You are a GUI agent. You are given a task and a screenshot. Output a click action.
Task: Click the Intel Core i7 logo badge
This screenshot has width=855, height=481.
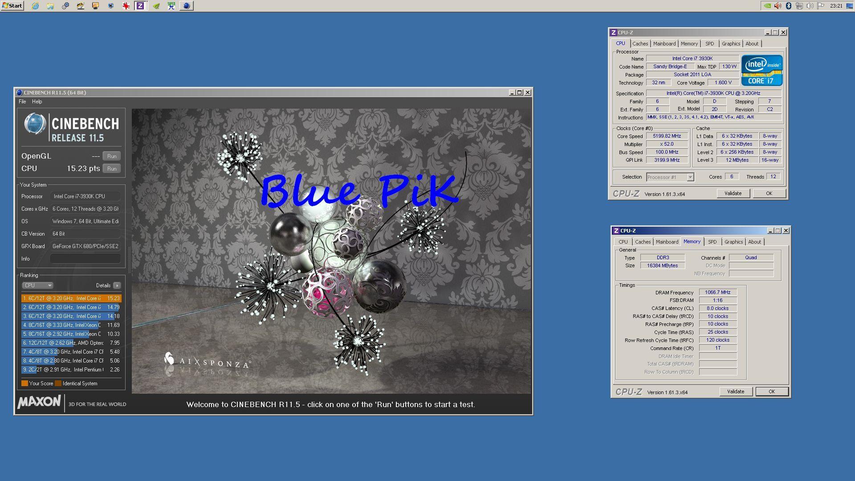(762, 70)
